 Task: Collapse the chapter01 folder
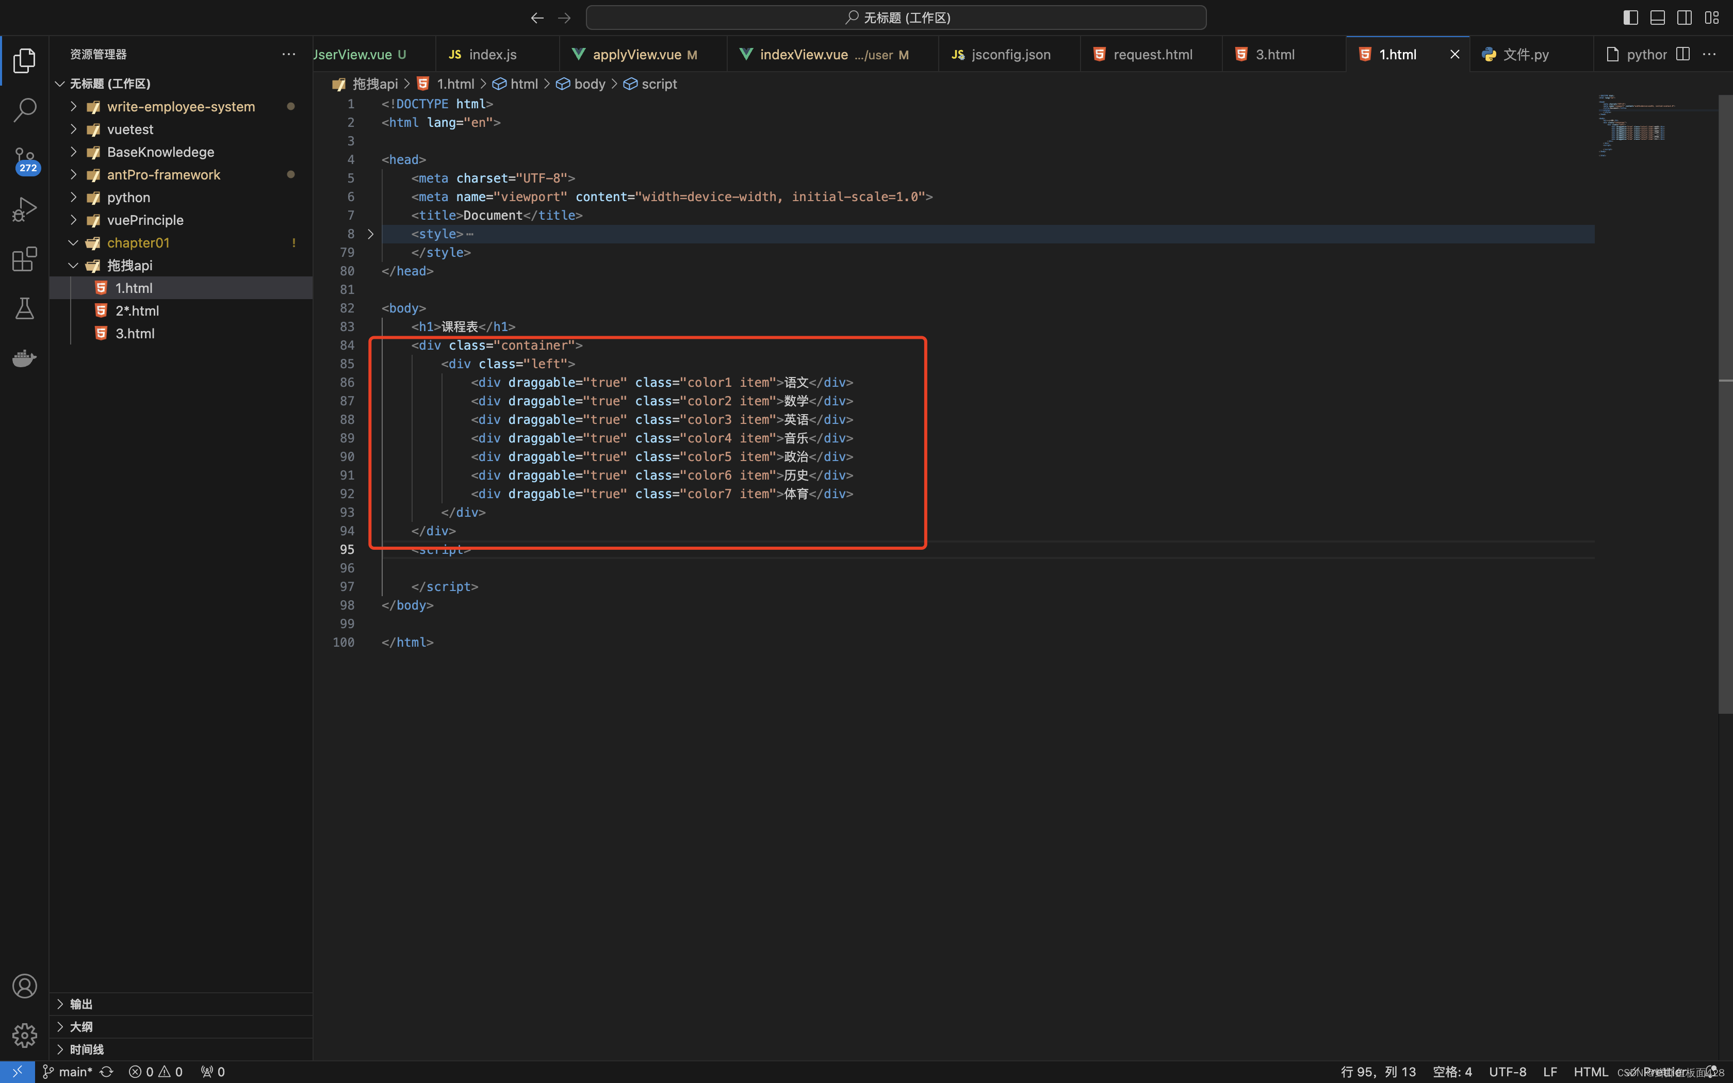(x=73, y=243)
